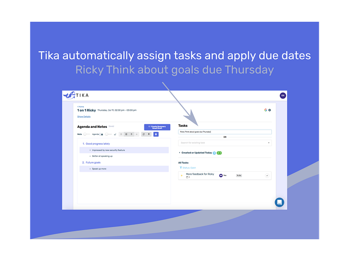
Task: Toggle the Note switch
Action: click(x=86, y=134)
